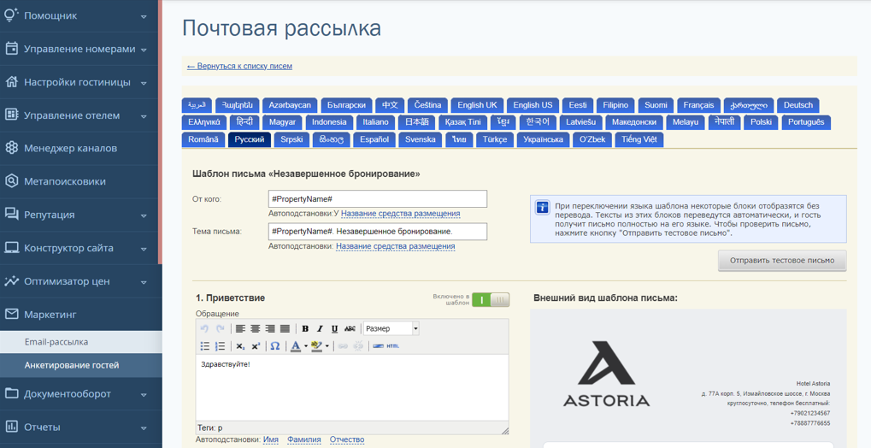The image size is (871, 448).
Task: Expand Настройки гостиницы sidebar menu
Action: pyautogui.click(x=81, y=82)
